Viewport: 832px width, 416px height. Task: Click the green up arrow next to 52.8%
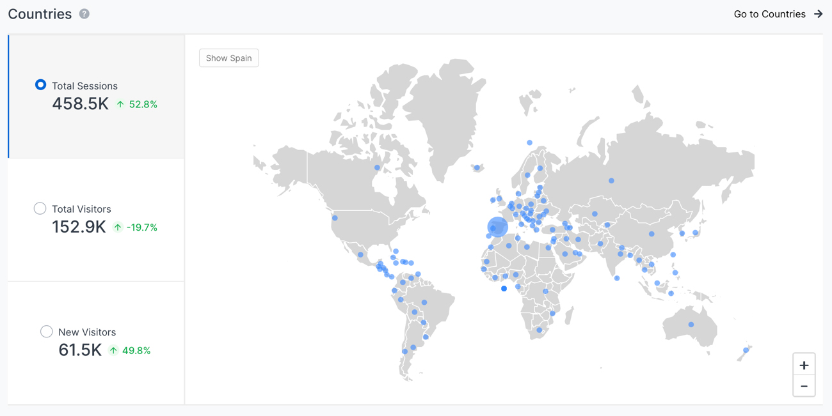coord(120,104)
